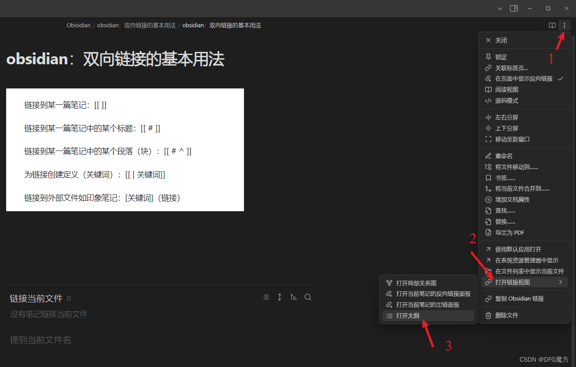
Task: Choose 关联标签页... menu entry
Action: (524, 68)
